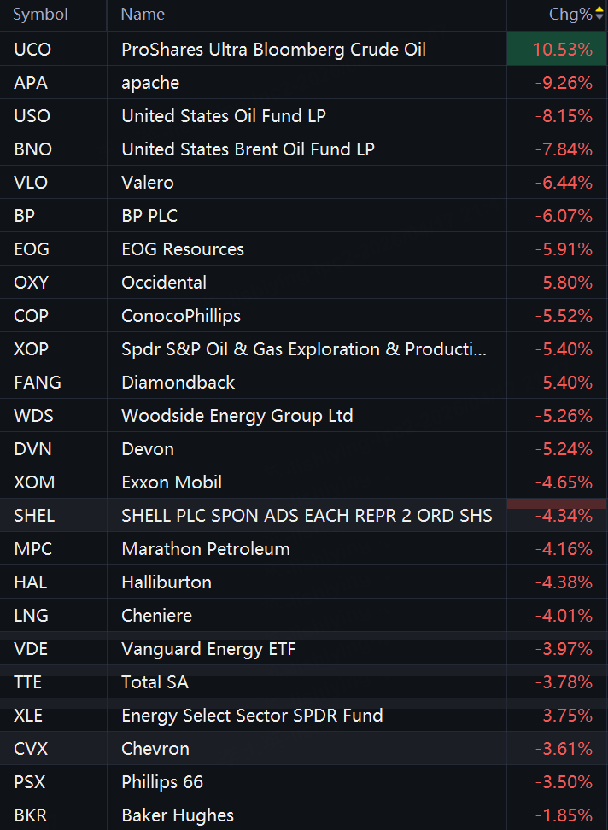The width and height of the screenshot is (608, 830).
Task: Click the highlighted SHEL row
Action: [x=307, y=516]
